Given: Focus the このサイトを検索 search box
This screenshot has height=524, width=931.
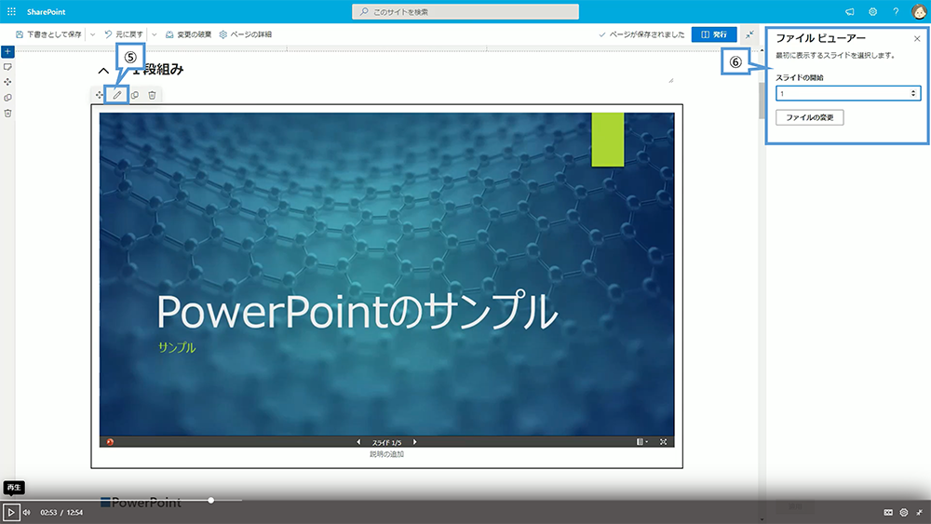Looking at the screenshot, I should click(465, 12).
